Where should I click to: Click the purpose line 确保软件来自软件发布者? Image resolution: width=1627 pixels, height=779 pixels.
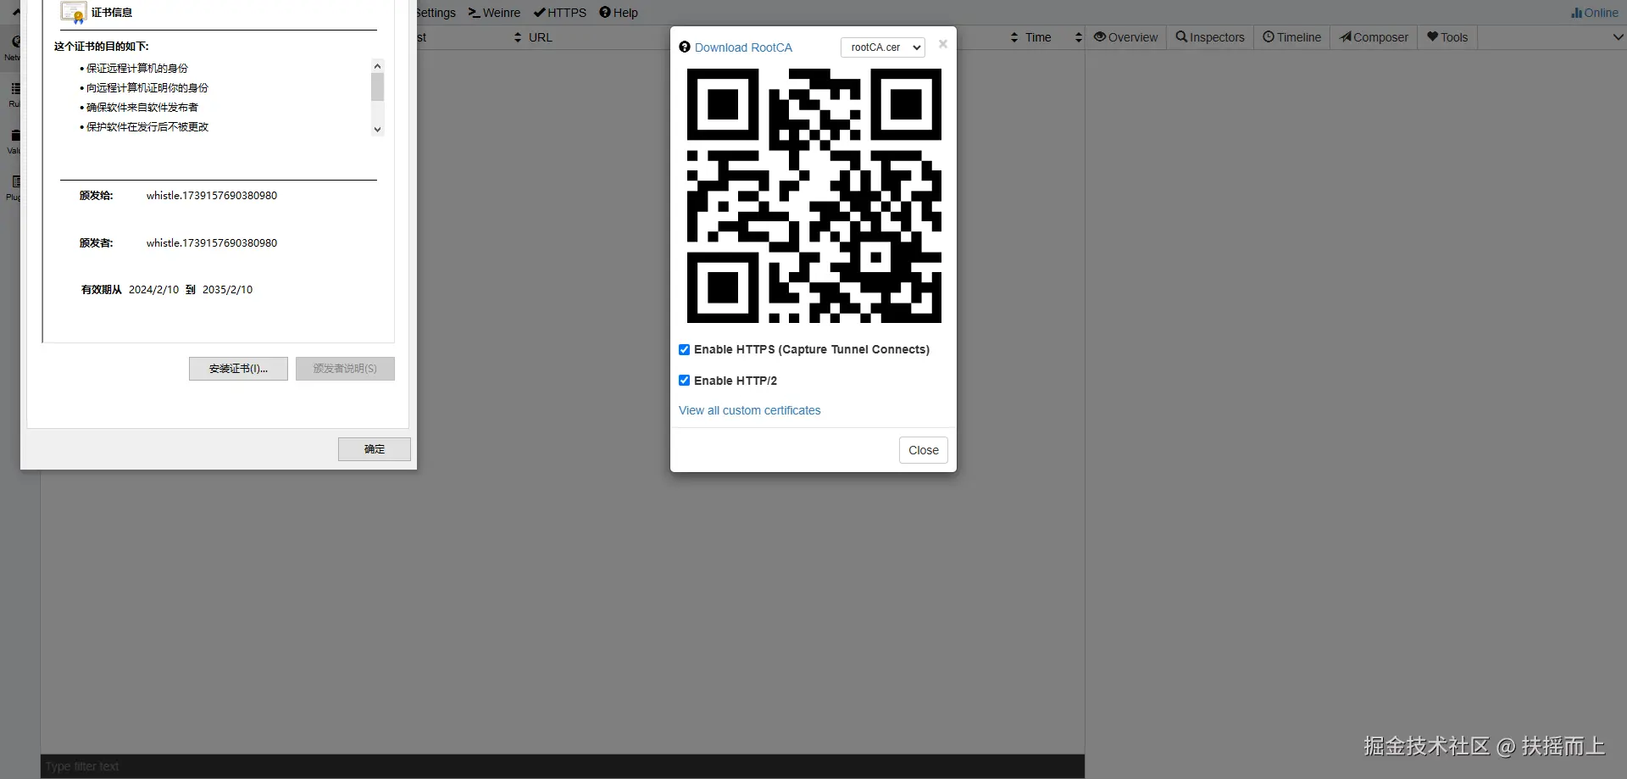[142, 108]
